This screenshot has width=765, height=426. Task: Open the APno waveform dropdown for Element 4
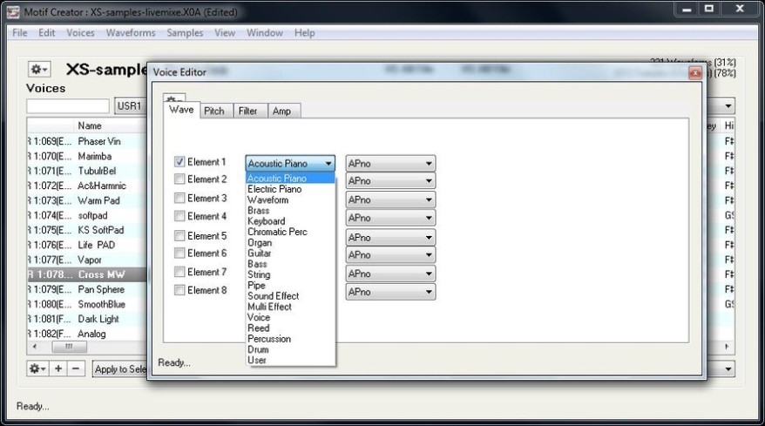[x=390, y=218]
